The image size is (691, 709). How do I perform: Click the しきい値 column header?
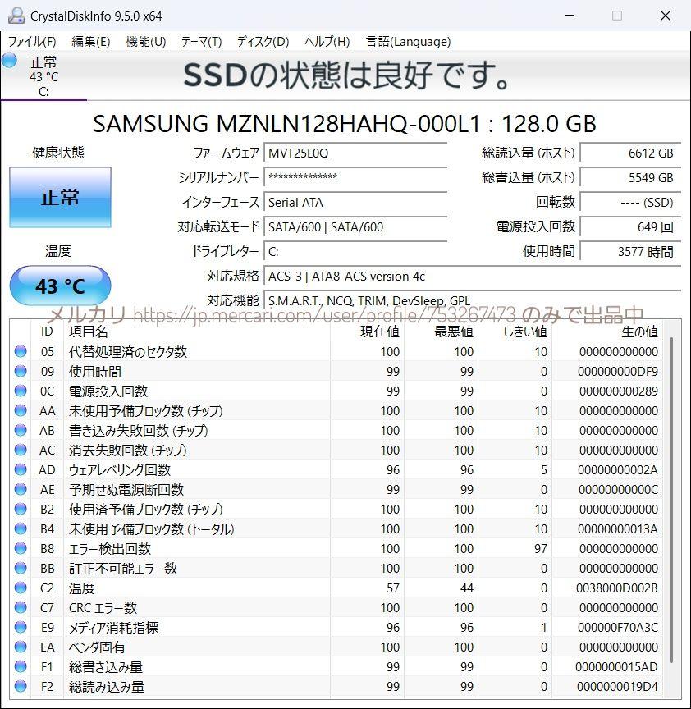click(x=515, y=332)
